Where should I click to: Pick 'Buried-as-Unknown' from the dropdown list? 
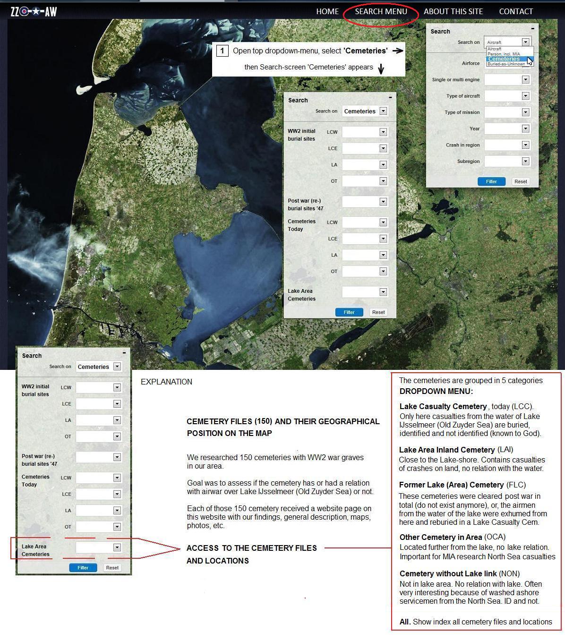(x=506, y=64)
